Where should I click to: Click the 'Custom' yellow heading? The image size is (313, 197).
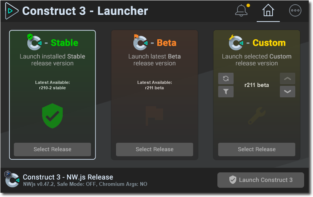pyautogui.click(x=269, y=43)
